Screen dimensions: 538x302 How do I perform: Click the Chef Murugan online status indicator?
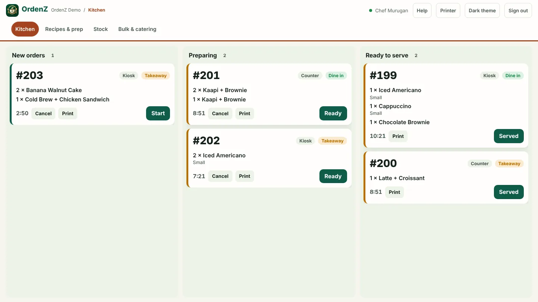371,10
